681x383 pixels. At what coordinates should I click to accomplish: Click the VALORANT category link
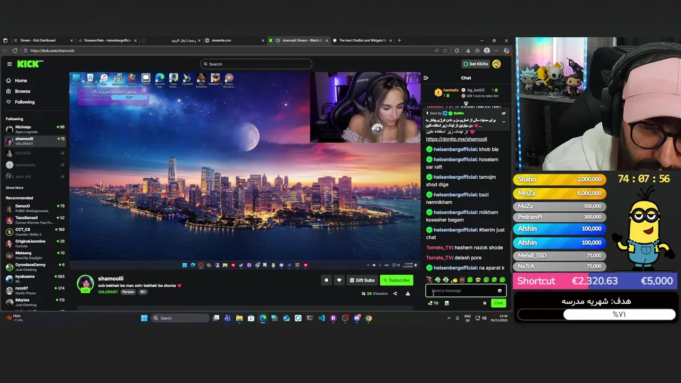[108, 292]
